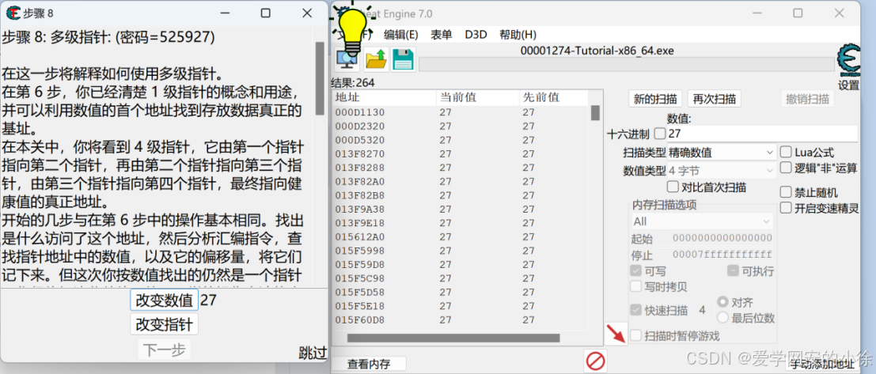Screen dimensions: 876x374
Task: Select address row 013F82A0
Action: click(461, 181)
